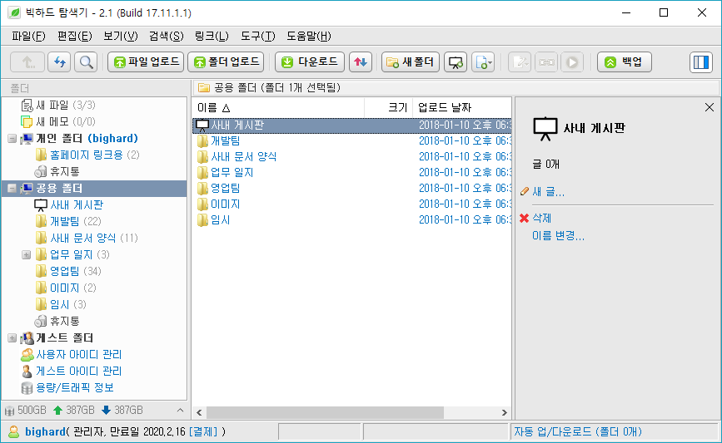Click the disabled play toolbar icon
Screen dimensions: 722x443
click(x=572, y=62)
